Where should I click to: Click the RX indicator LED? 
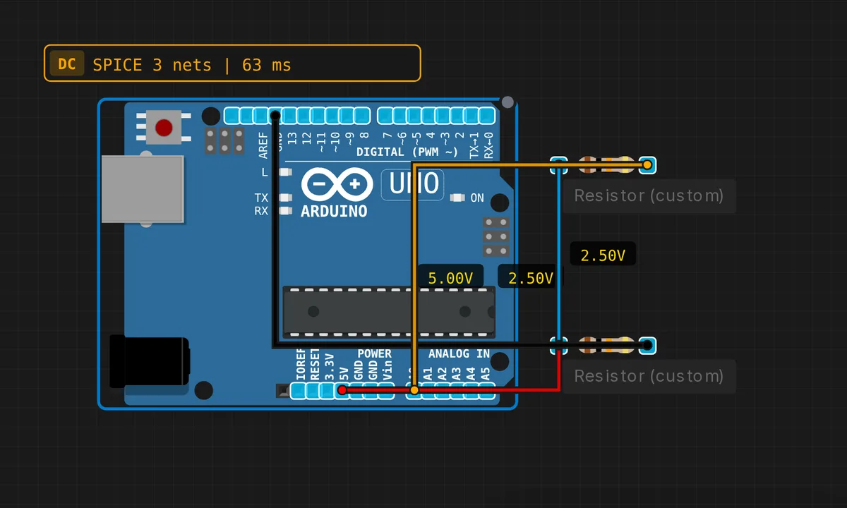[286, 210]
